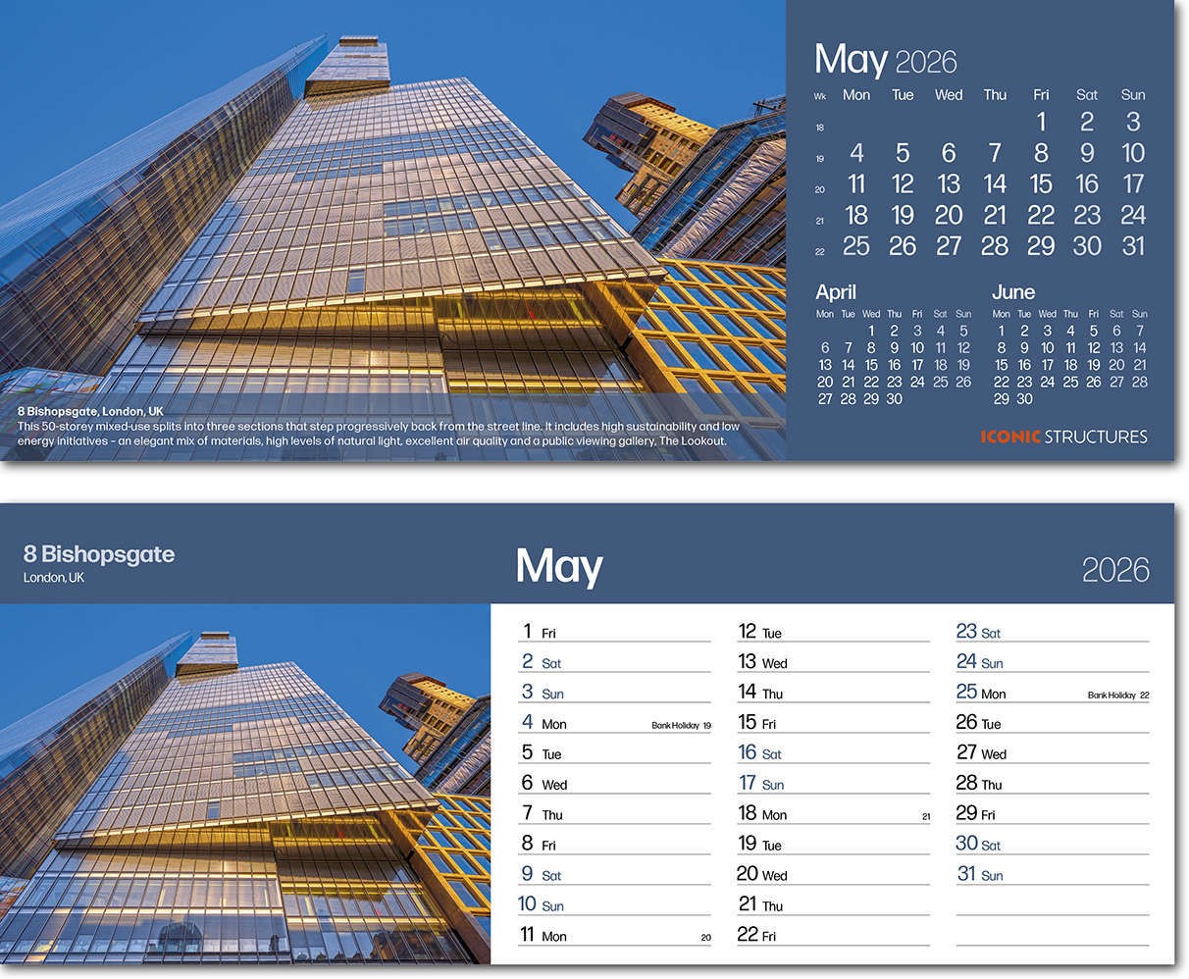Select 15 in the April mini calendar
The height and width of the screenshot is (979, 1189).
[x=870, y=365]
